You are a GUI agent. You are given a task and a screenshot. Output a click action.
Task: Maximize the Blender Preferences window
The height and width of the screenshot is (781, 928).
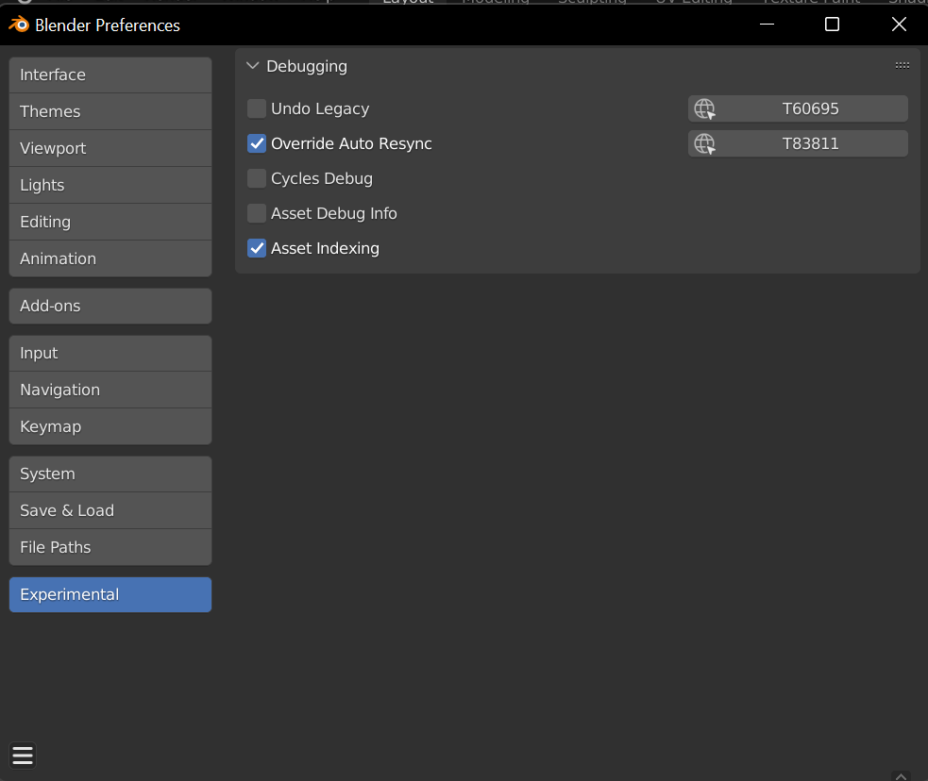point(832,25)
